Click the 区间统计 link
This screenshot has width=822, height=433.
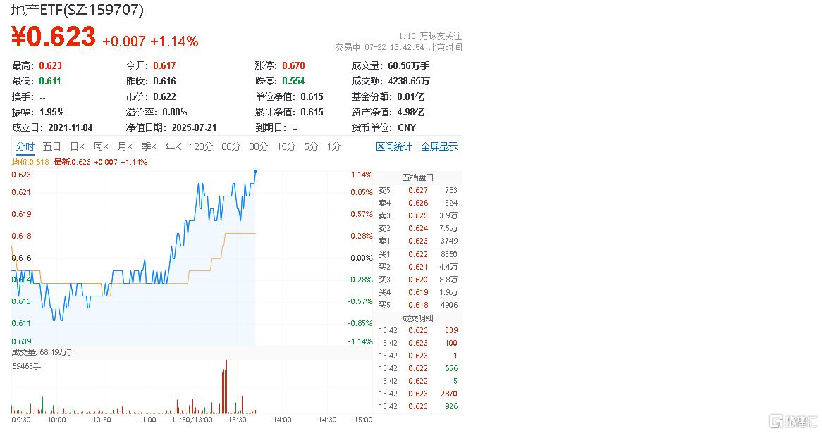pos(393,146)
